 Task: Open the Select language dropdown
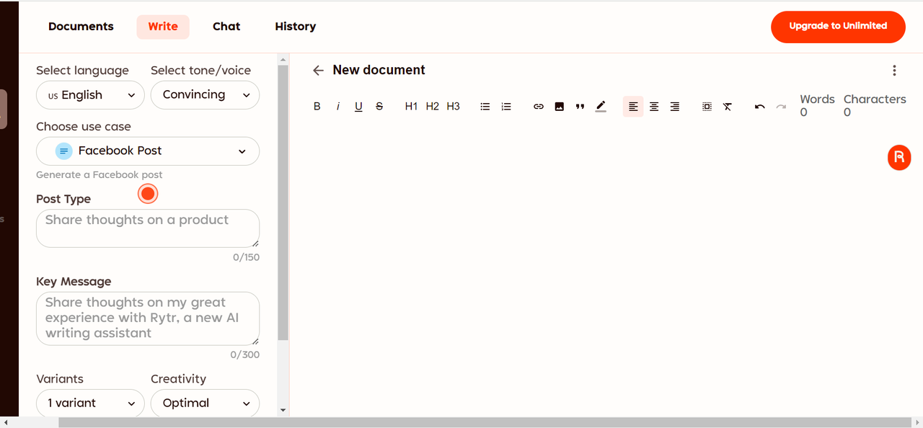90,95
